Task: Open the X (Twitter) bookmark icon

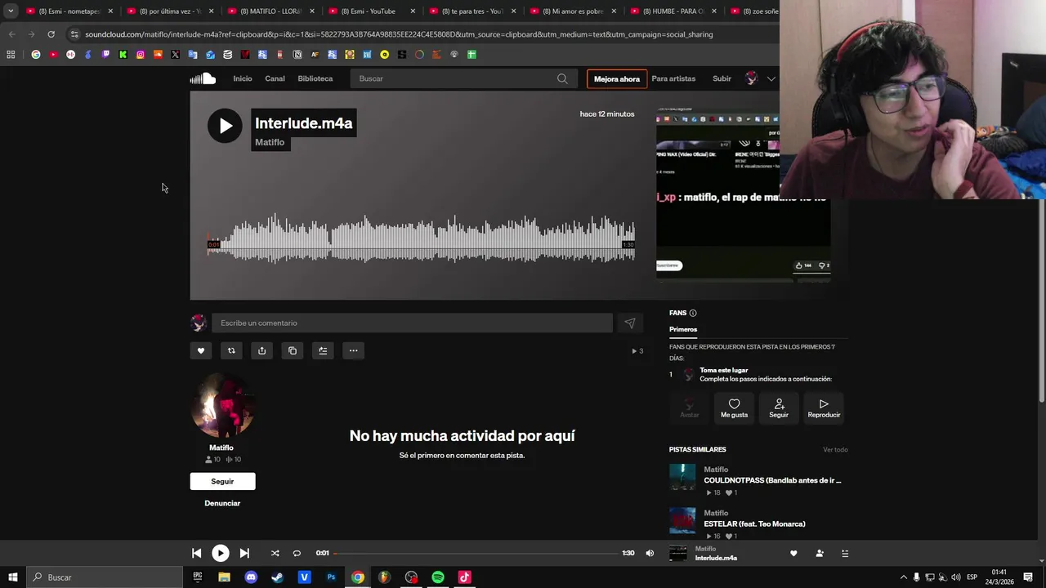Action: point(175,55)
